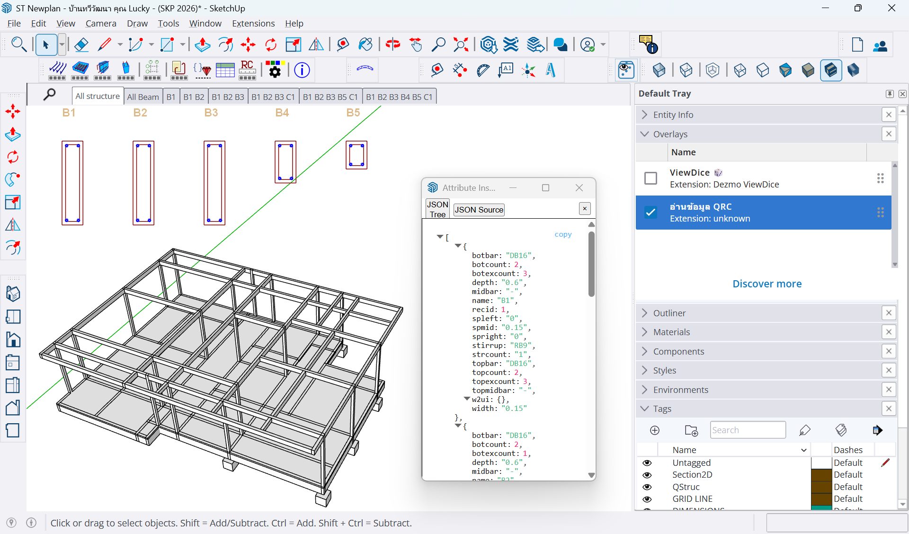Hide the Section2D tag visibility eye

coord(647,475)
